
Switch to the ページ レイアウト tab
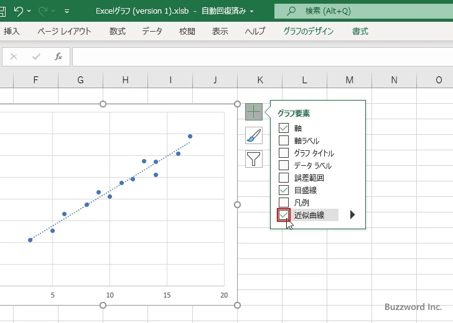(64, 31)
